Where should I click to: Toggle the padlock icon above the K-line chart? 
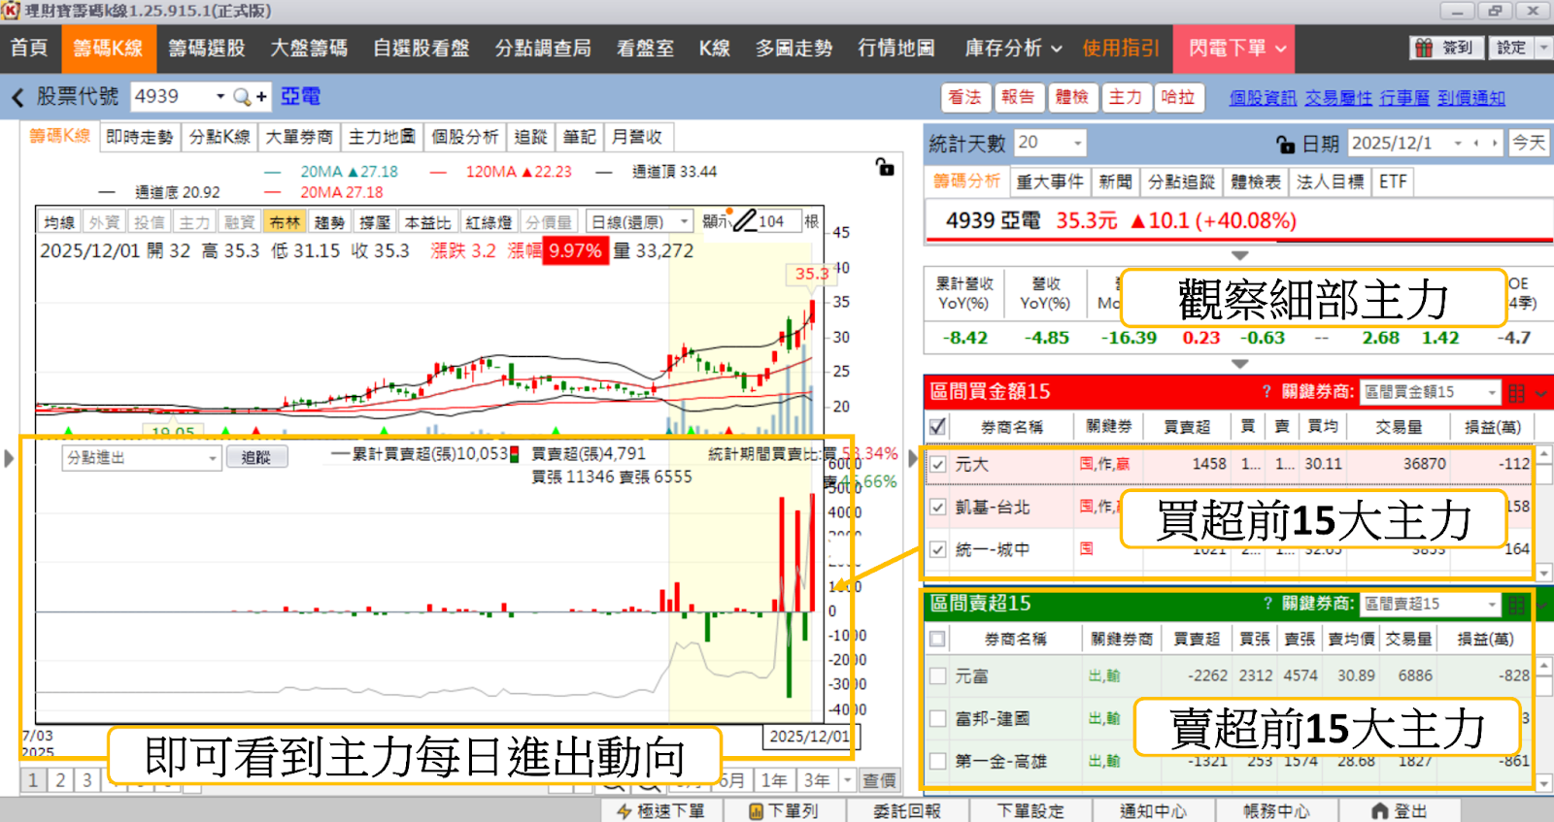885,167
